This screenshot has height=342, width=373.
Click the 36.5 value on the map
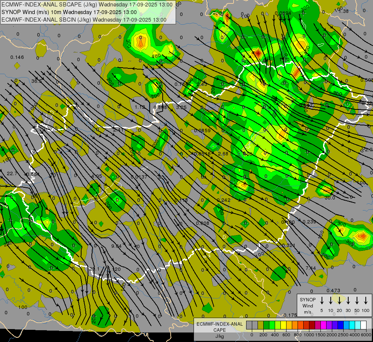pyautogui.click(x=37, y=81)
